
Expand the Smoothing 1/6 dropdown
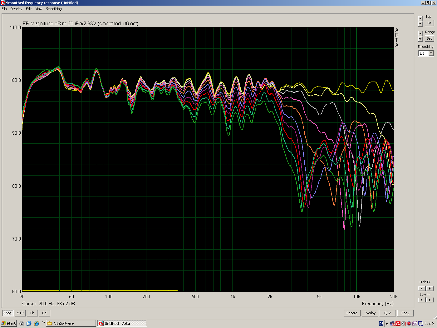click(x=431, y=53)
